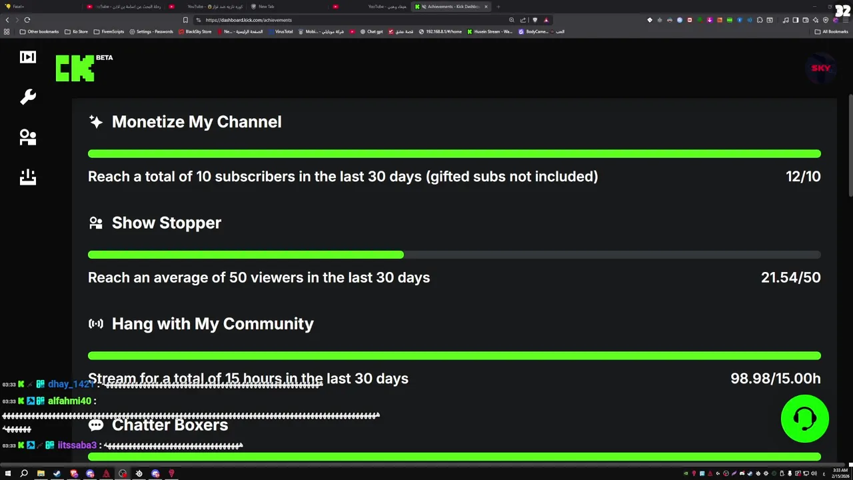Open the wrench settings sidebar icon
853x480 pixels.
click(x=28, y=97)
